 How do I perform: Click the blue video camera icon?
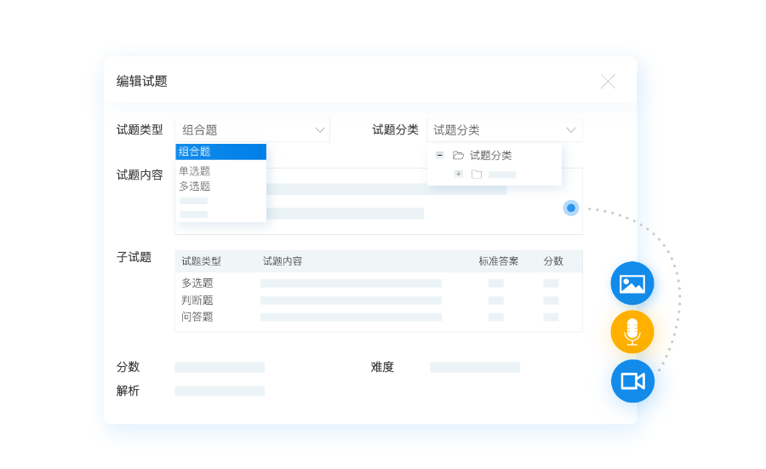click(632, 380)
